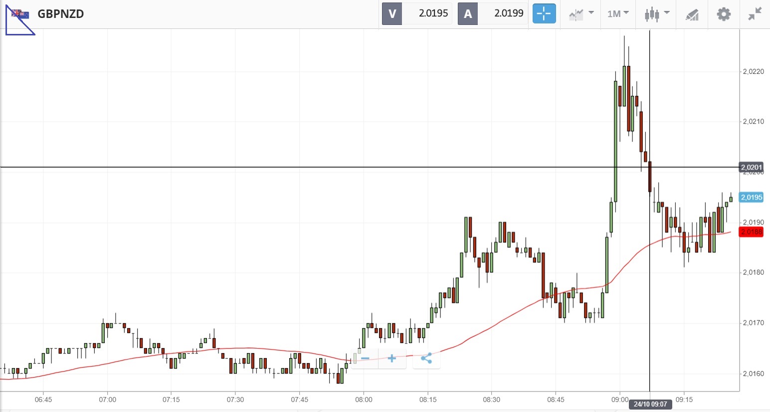Select the GBPNZD symbol name
This screenshot has height=412, width=770.
(x=61, y=14)
